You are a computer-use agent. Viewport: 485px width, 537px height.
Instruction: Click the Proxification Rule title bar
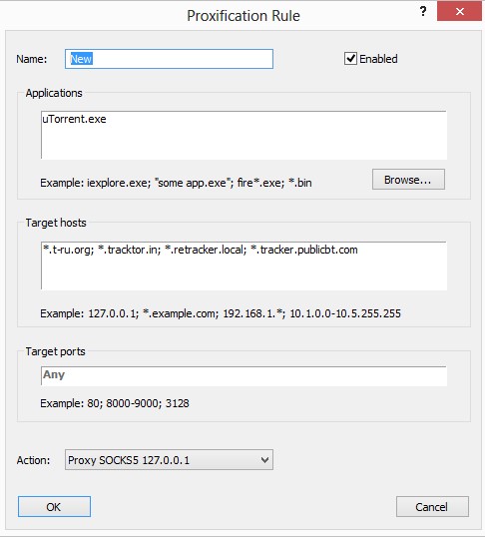[243, 15]
